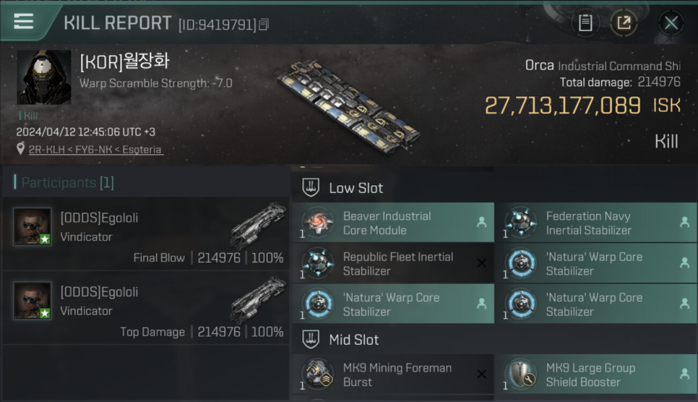The image size is (698, 402).
Task: View the victim pilot portrait
Action: tap(43, 77)
